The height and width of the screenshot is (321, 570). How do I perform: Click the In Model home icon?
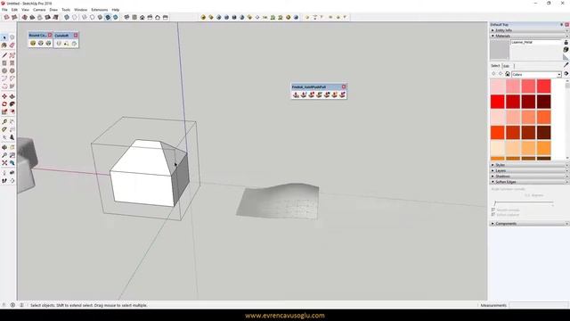pyautogui.click(x=508, y=74)
